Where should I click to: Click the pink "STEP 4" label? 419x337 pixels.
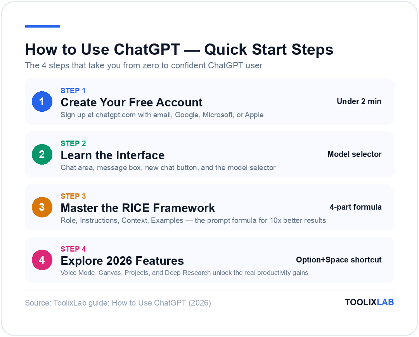(x=73, y=249)
